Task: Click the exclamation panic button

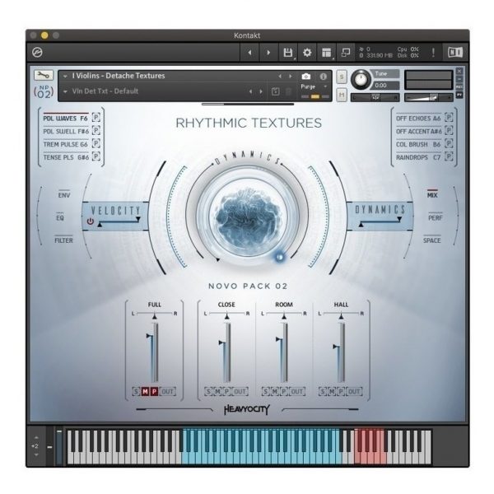Action: pos(434,53)
